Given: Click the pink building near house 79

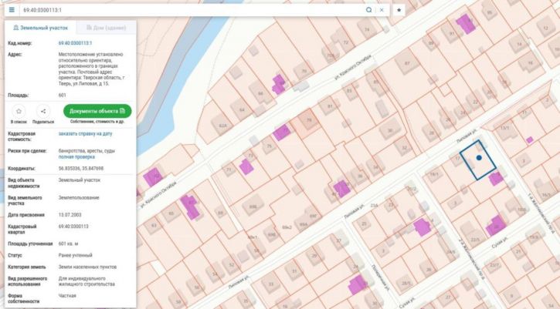Looking at the screenshot, I should [281, 133].
